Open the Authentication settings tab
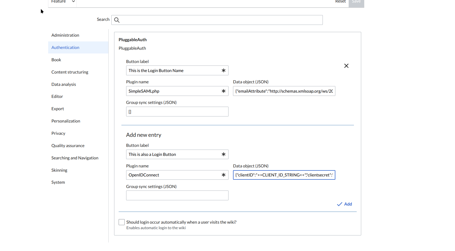The height and width of the screenshot is (251, 455). (x=65, y=47)
